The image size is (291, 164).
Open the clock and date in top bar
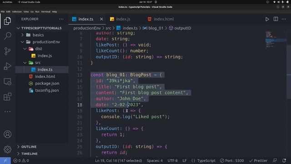pos(145,2)
